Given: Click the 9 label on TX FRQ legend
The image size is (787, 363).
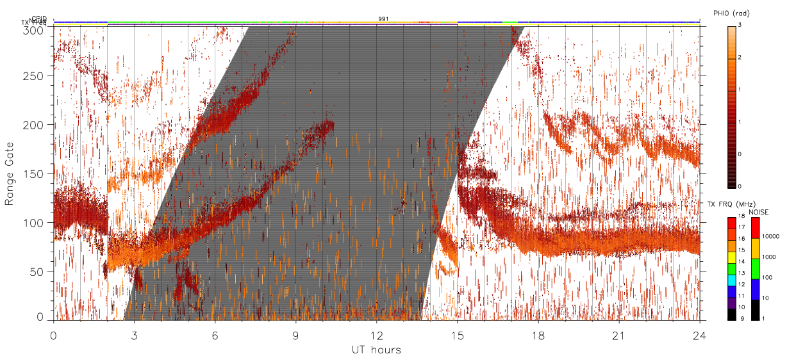Looking at the screenshot, I should coord(742,319).
